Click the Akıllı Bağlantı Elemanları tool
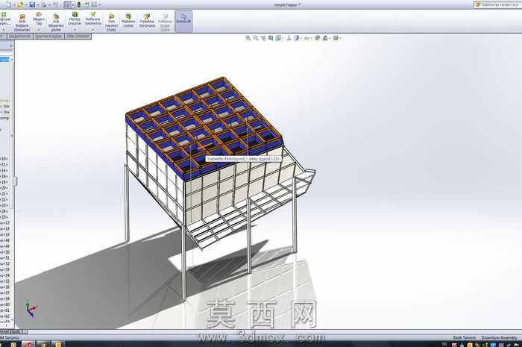The width and height of the screenshot is (522, 347). click(22, 22)
